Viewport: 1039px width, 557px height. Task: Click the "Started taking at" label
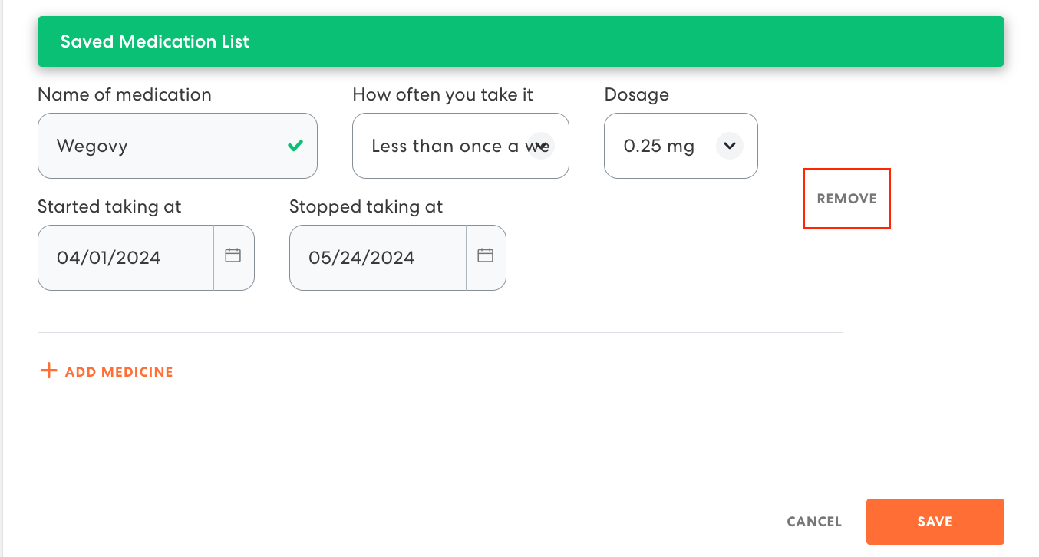[110, 206]
